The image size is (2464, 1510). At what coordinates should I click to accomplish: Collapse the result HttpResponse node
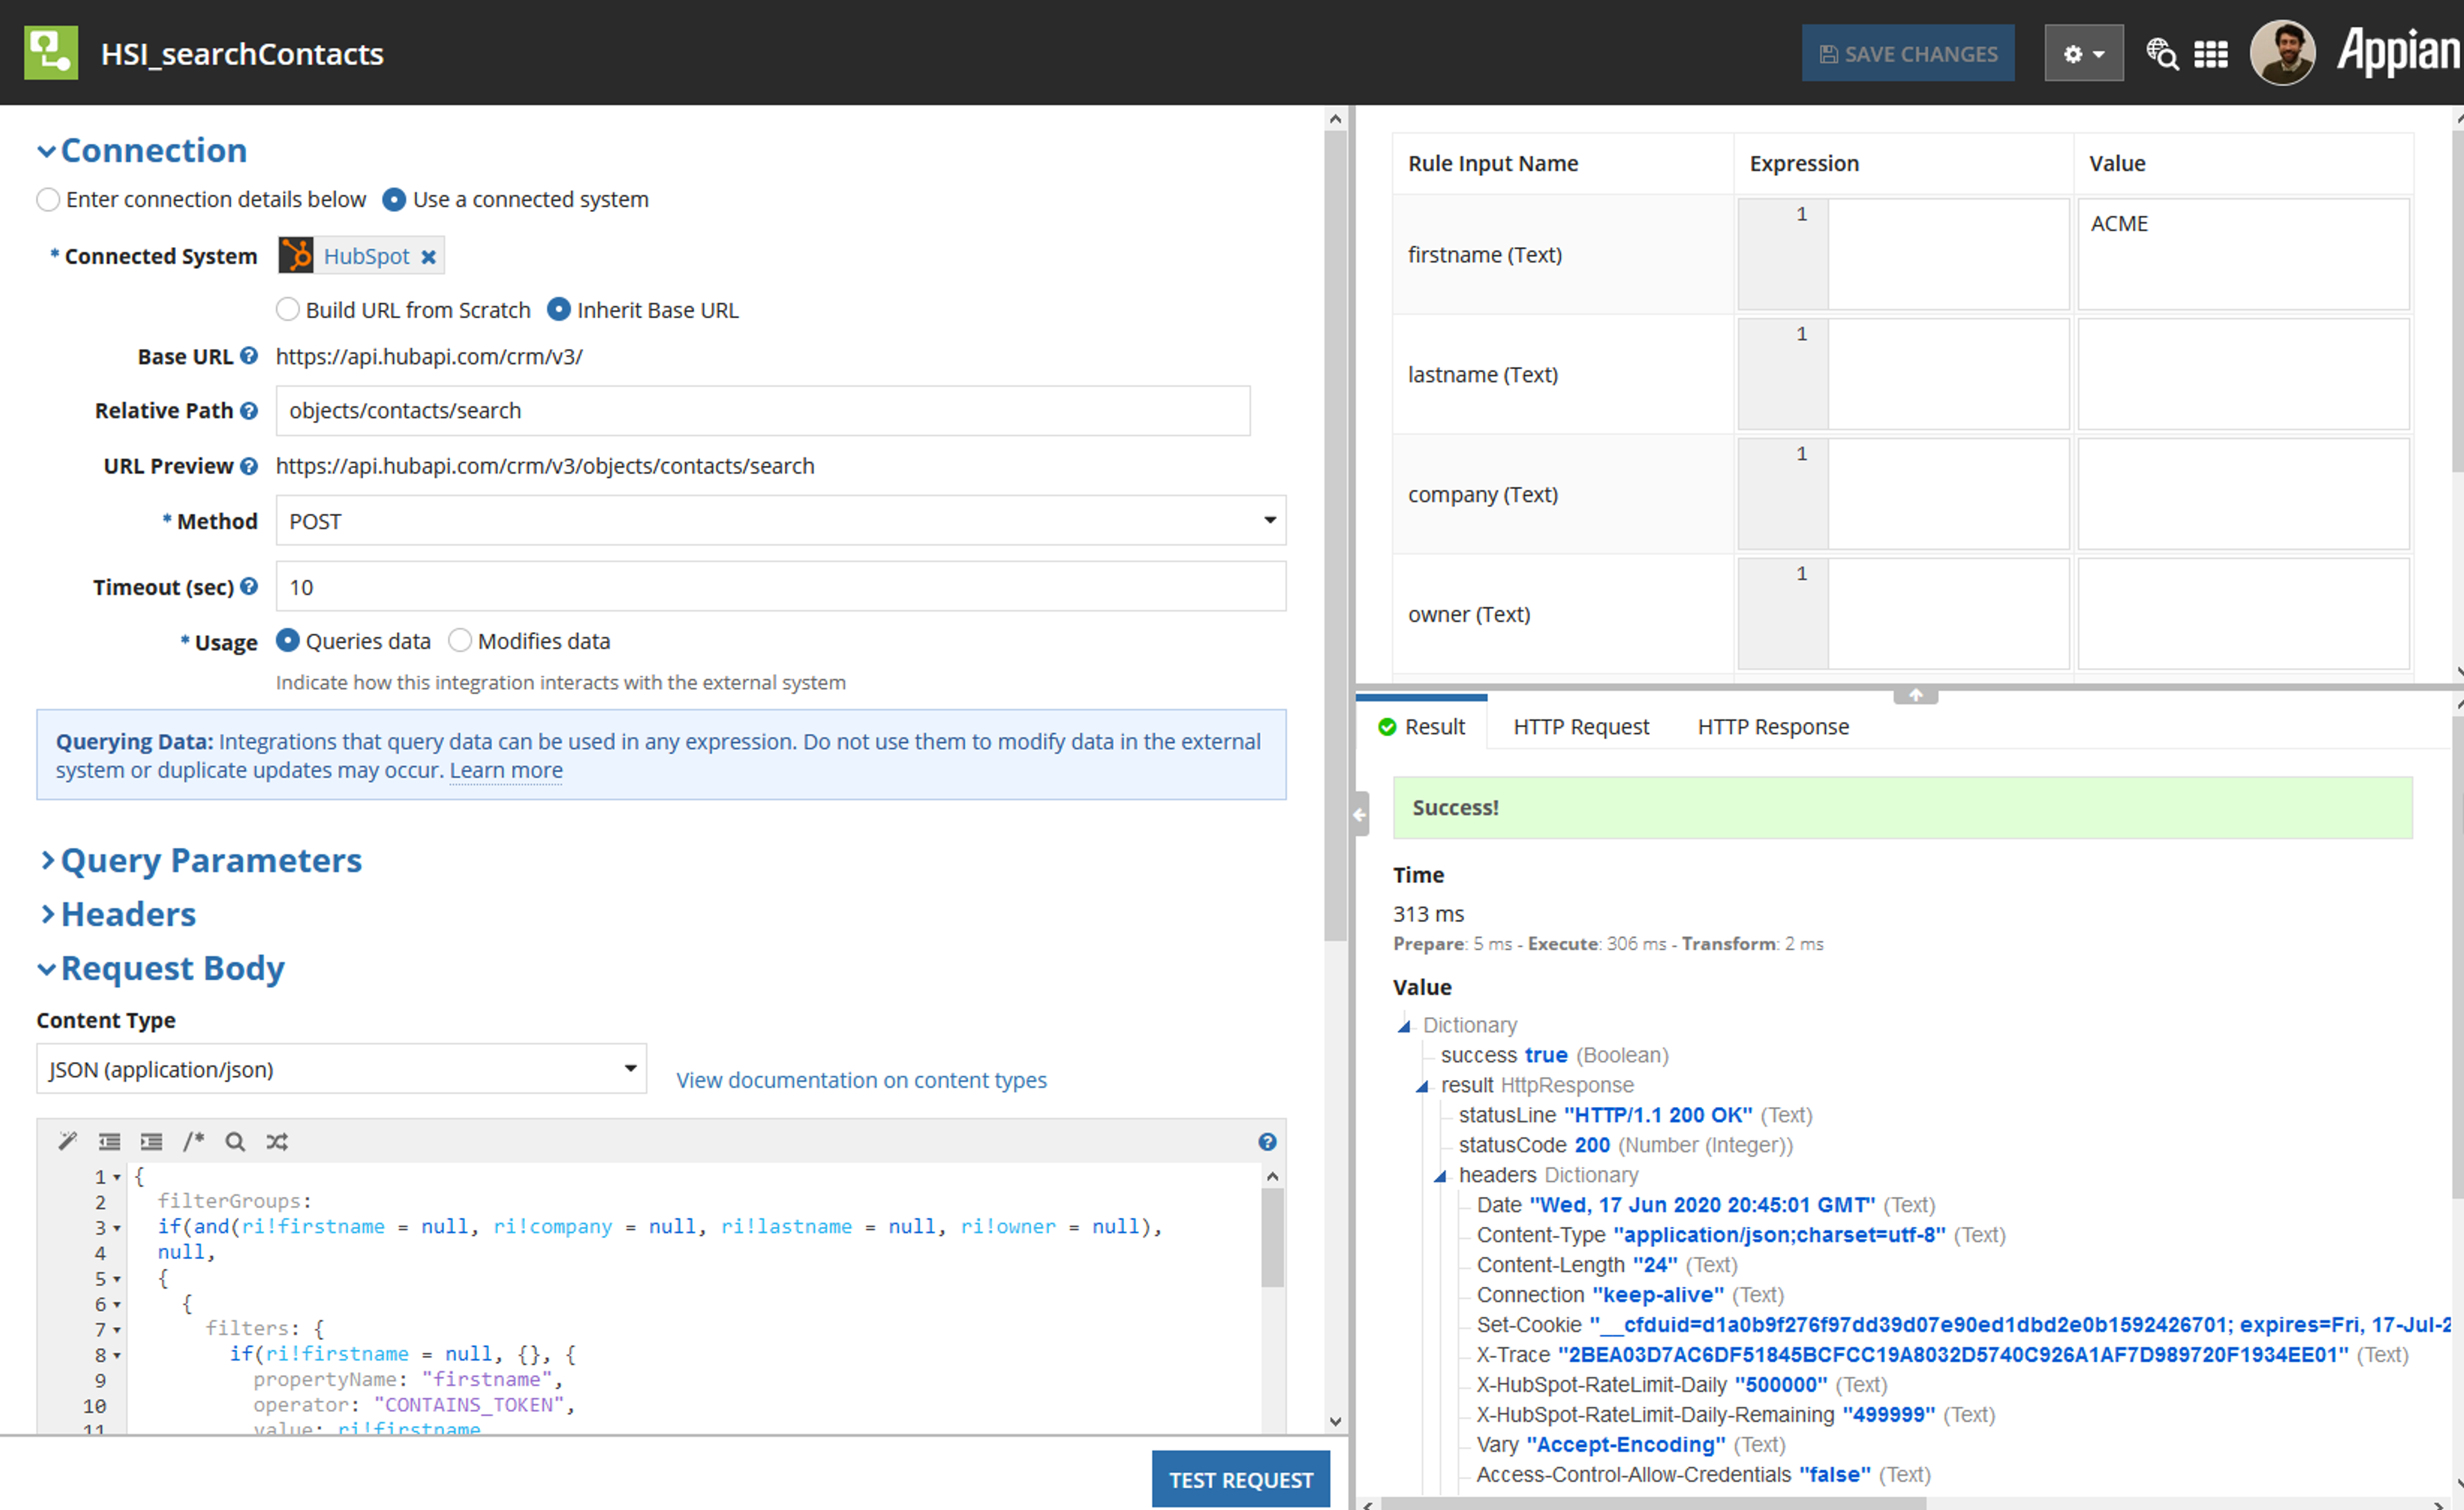[1422, 1086]
